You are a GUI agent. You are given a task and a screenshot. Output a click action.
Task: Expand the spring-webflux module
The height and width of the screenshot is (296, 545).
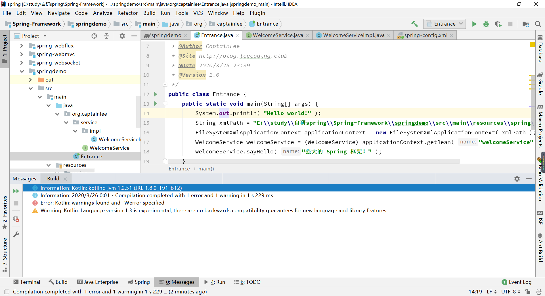coord(22,46)
